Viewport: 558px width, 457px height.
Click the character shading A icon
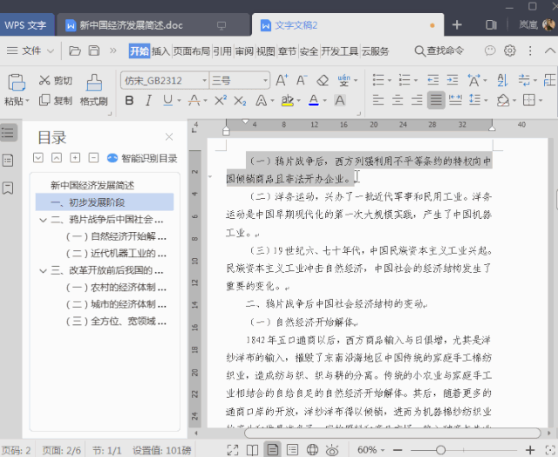point(340,100)
